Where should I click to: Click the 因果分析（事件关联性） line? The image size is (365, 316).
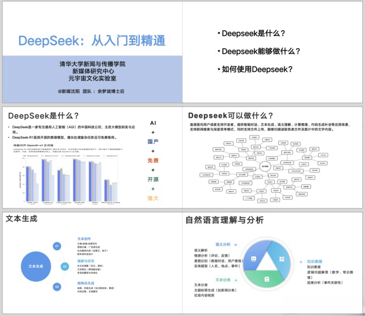coord(325,283)
